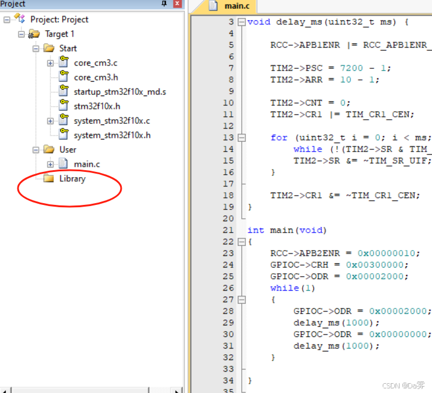
Task: Fold the for loop at line 13
Action: (242, 138)
